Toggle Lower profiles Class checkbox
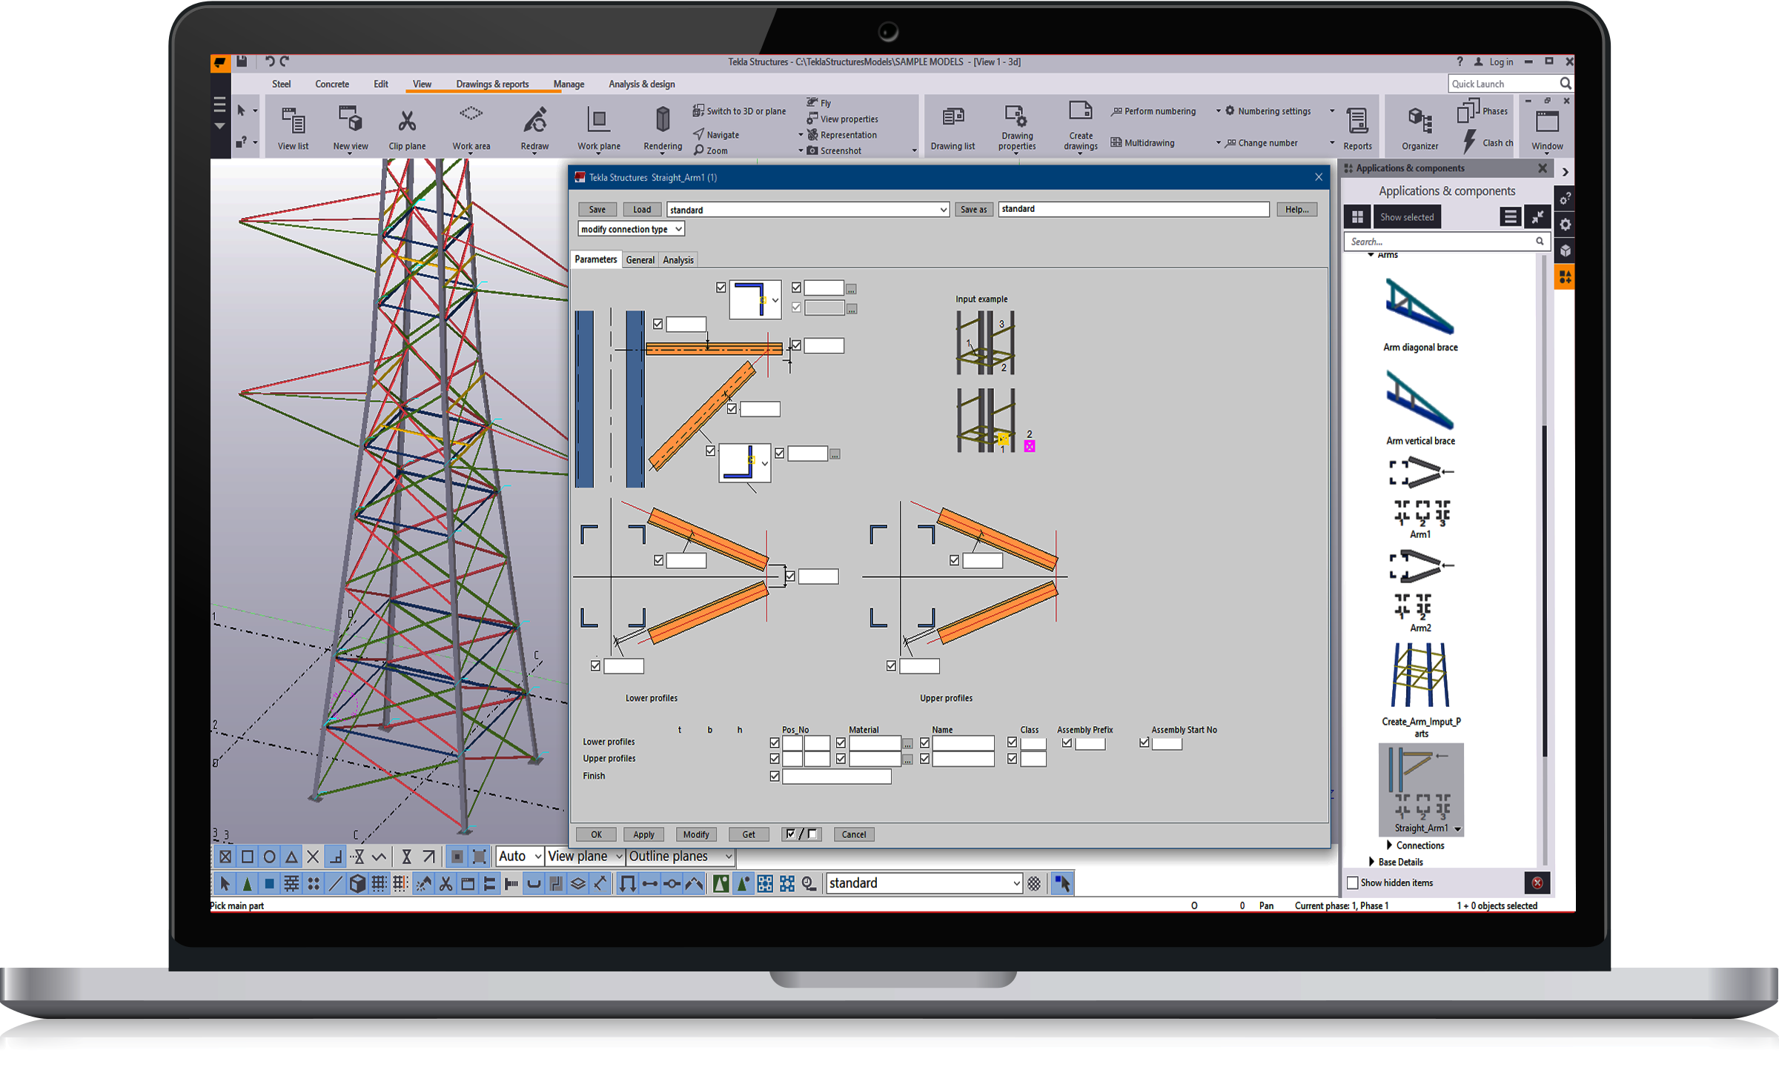 coord(1012,742)
